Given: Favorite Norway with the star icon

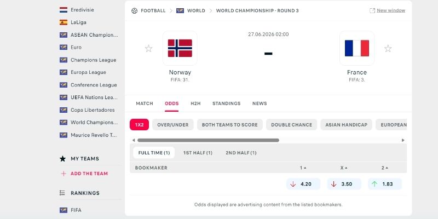Looking at the screenshot, I should [x=148, y=49].
